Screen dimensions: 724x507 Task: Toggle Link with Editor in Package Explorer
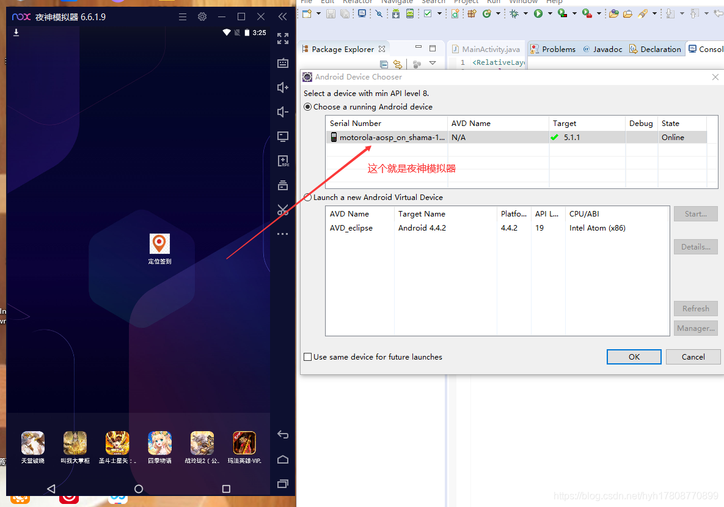coord(398,64)
